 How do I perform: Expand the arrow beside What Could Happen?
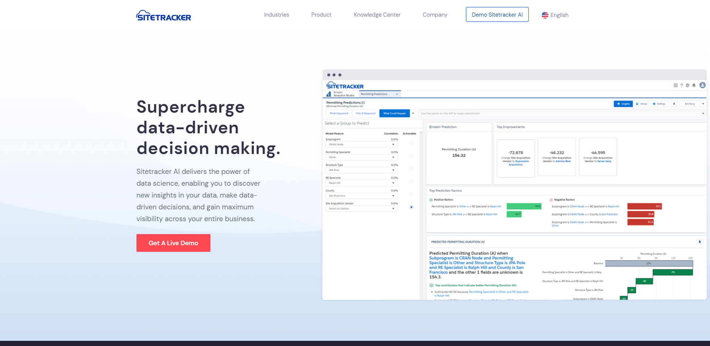413,113
